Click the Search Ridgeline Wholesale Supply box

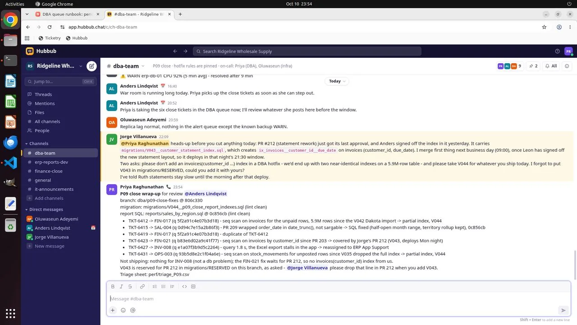point(307,51)
